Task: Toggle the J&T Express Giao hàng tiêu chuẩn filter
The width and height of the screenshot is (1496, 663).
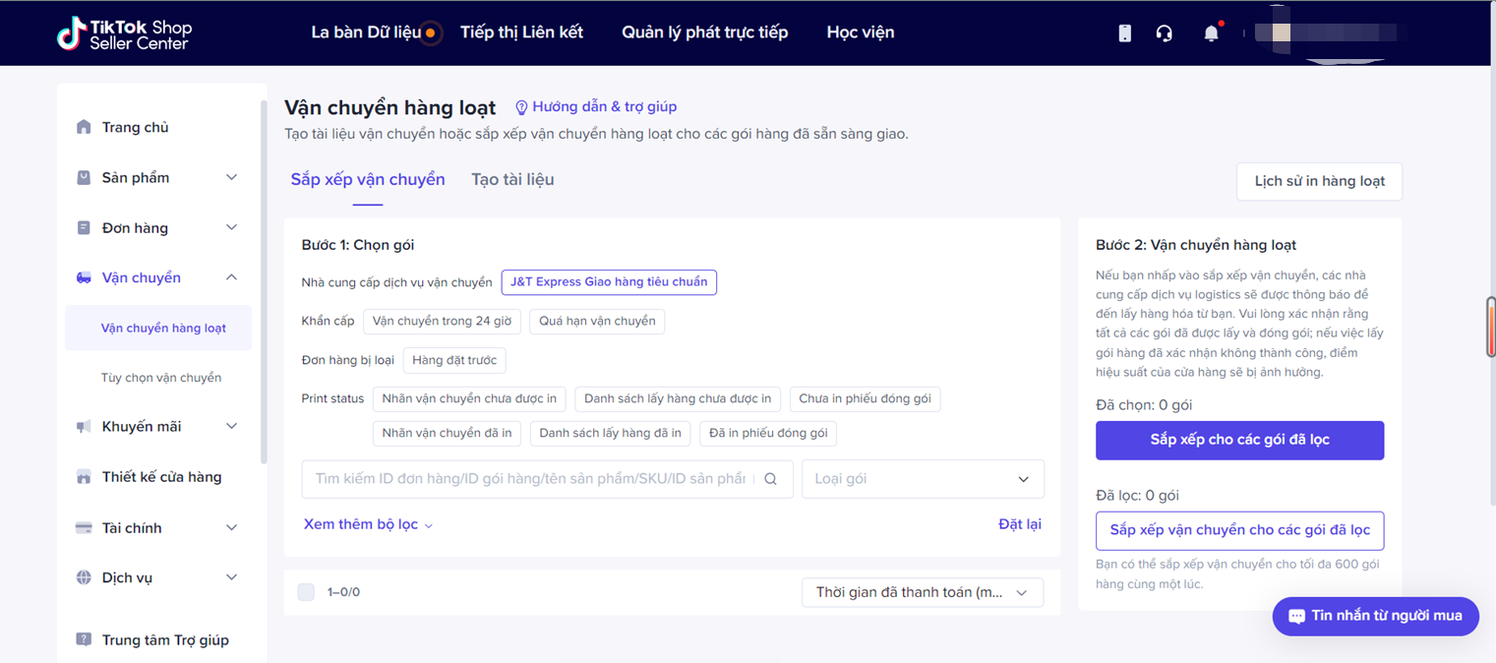Action: [x=609, y=282]
